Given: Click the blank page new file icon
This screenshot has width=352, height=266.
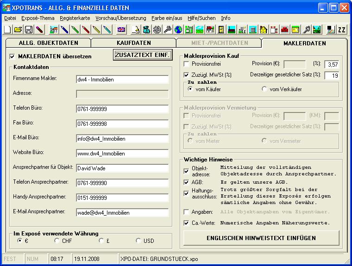Looking at the screenshot, I should pos(7,30).
